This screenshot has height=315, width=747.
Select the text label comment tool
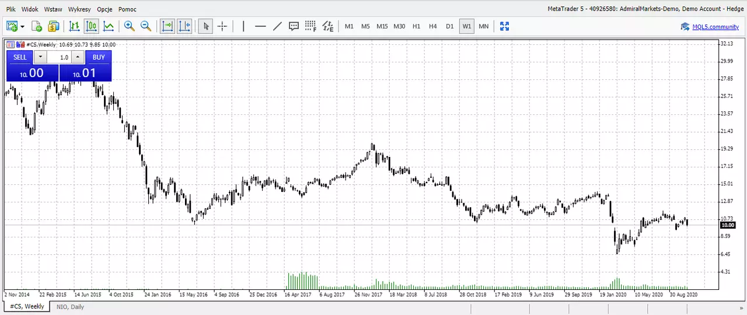click(294, 26)
